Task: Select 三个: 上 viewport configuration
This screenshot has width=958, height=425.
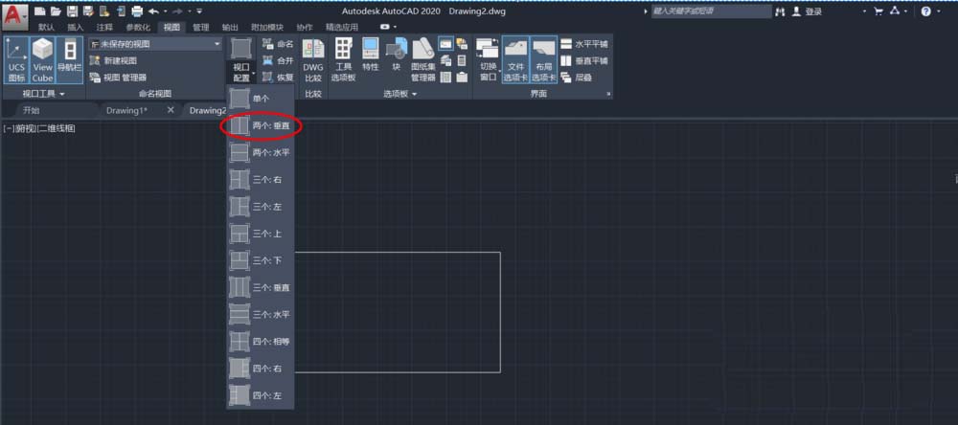Action: click(261, 234)
